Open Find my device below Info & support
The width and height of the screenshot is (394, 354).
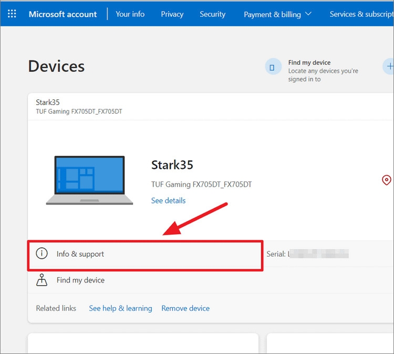tap(80, 280)
